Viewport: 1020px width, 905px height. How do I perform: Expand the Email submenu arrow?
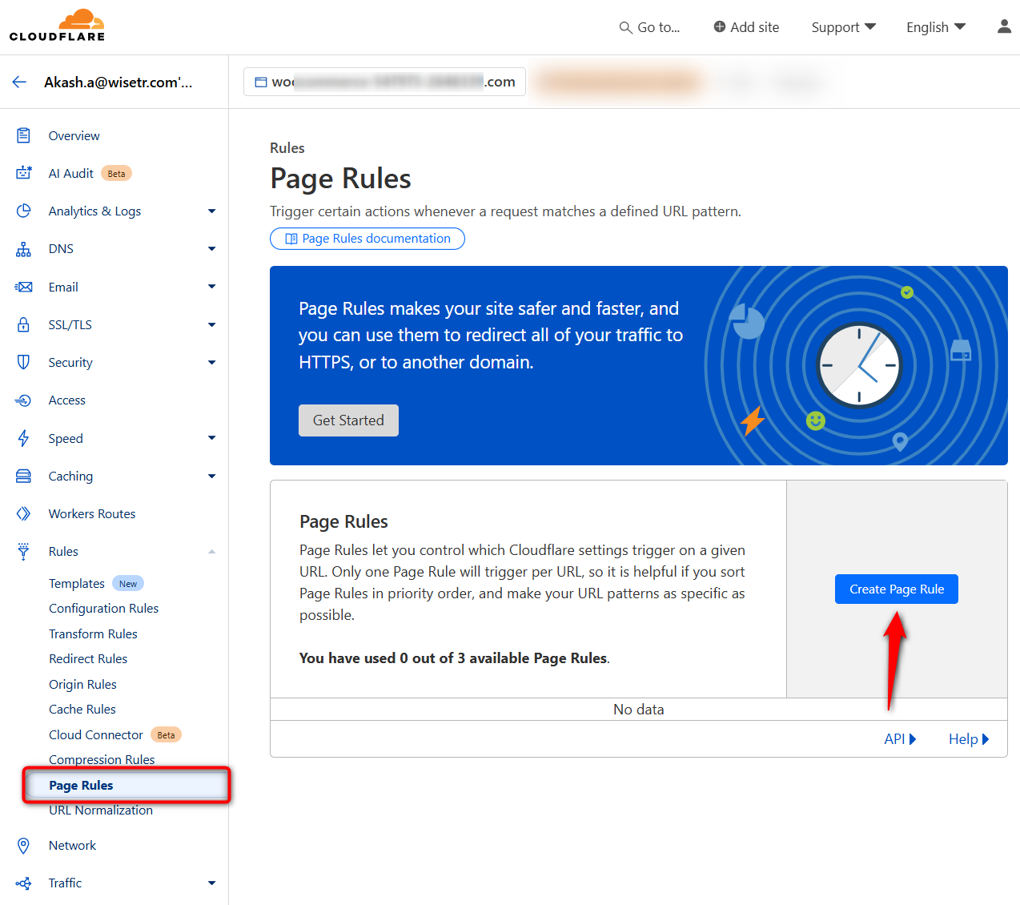coord(211,287)
